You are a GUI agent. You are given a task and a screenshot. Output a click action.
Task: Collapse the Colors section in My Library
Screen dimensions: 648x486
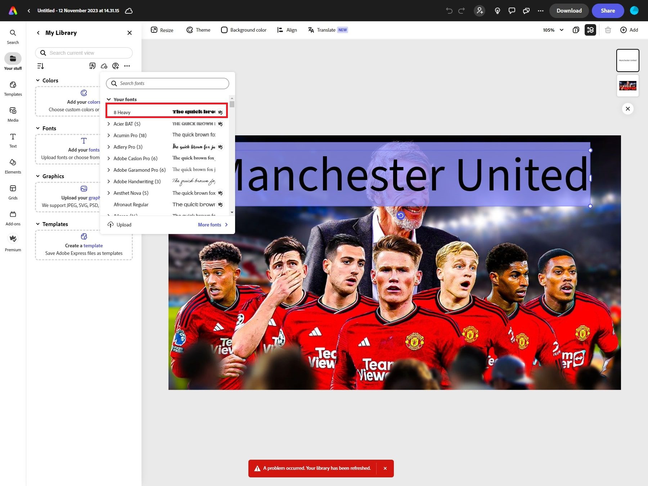coord(38,80)
